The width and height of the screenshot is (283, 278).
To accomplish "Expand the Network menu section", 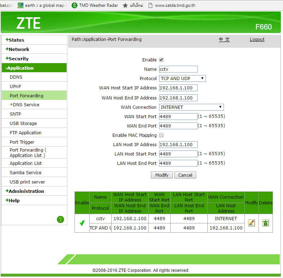I will click(17, 49).
